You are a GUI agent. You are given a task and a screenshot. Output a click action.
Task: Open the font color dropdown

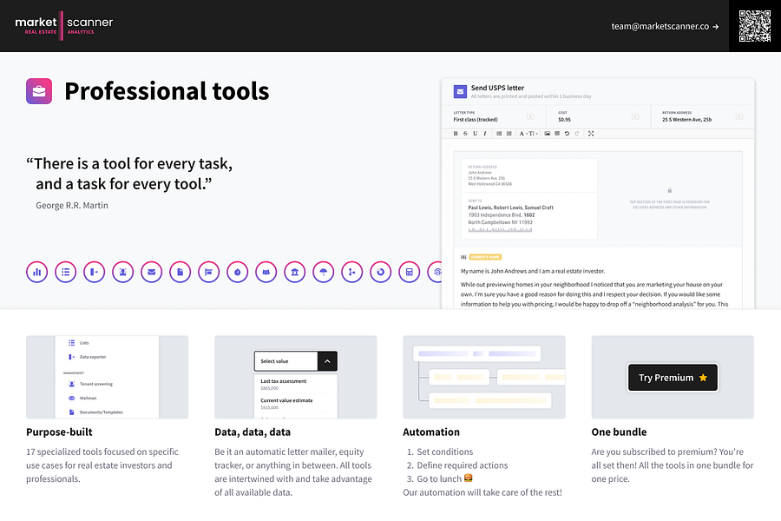(x=522, y=134)
